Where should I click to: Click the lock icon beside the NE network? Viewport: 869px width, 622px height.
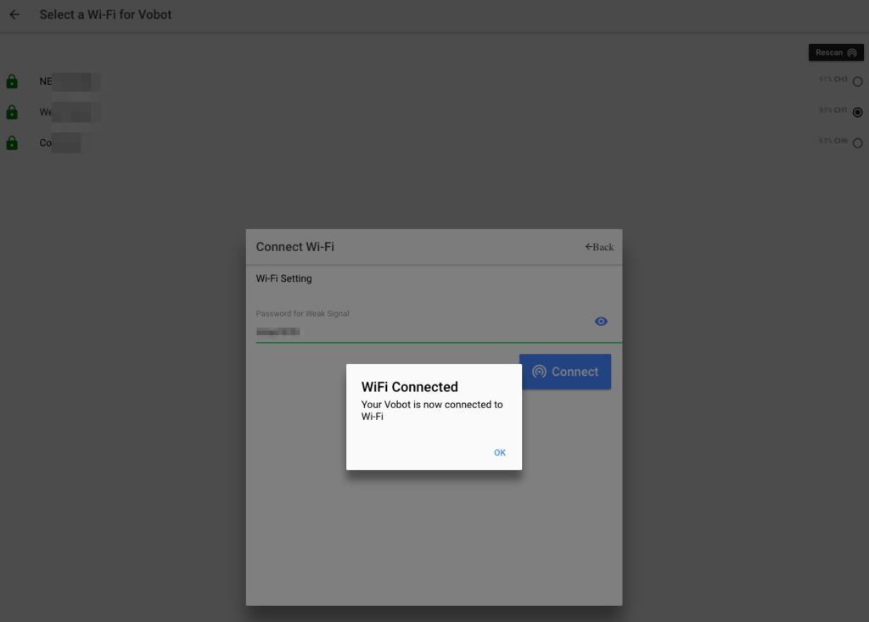[x=12, y=81]
